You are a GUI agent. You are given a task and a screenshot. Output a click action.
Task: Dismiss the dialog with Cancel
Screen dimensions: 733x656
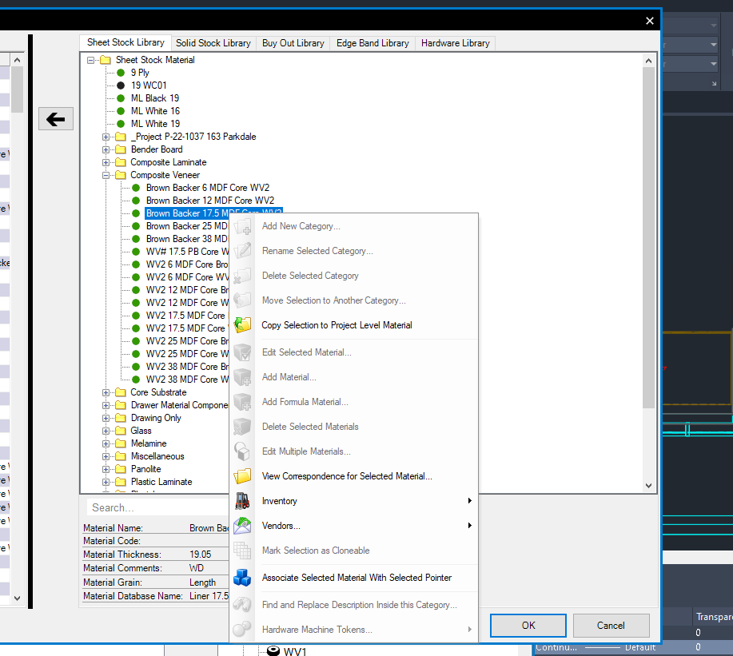tap(611, 626)
